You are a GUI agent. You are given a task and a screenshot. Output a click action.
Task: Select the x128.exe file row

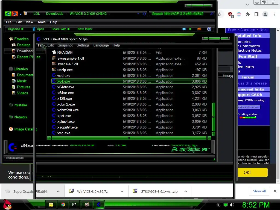tap(129, 98)
